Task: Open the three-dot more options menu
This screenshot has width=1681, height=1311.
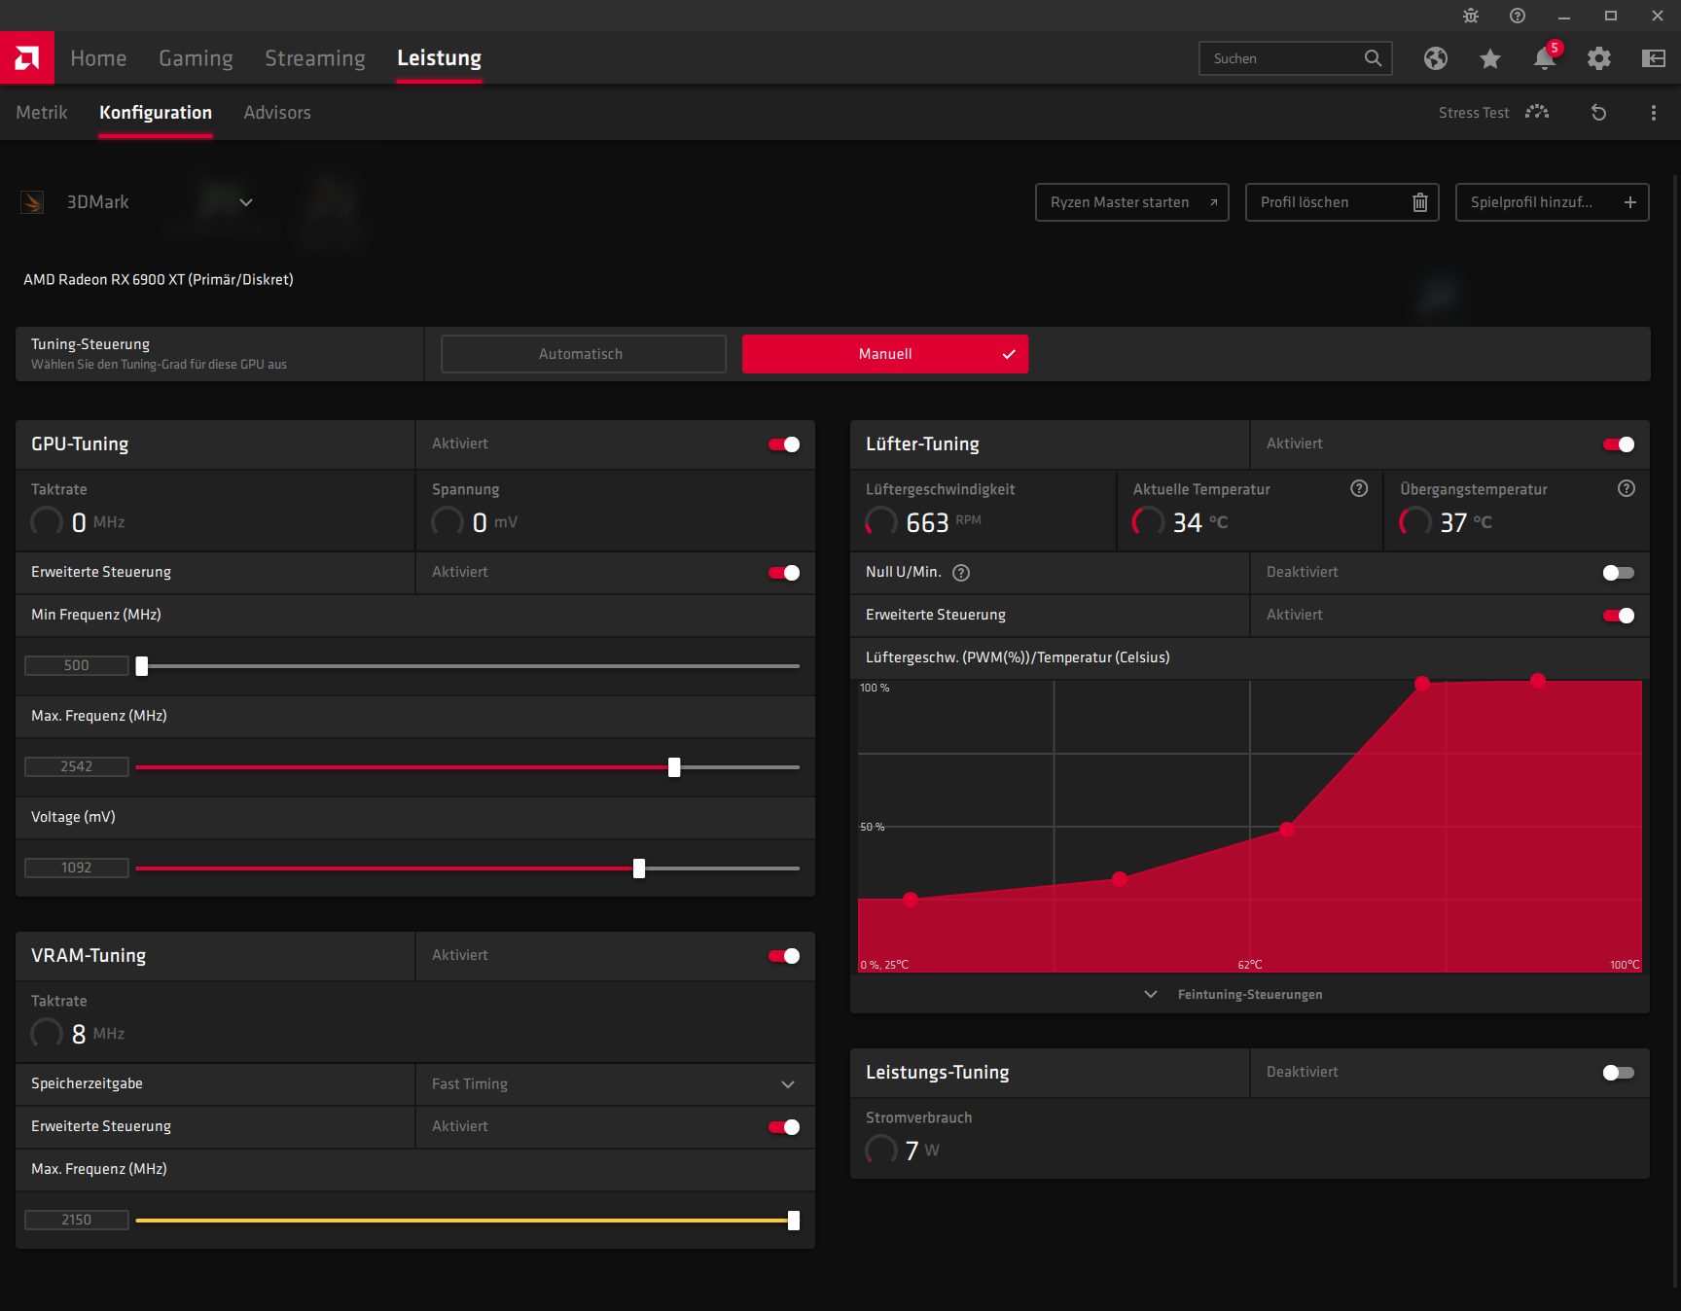Action: (1654, 113)
